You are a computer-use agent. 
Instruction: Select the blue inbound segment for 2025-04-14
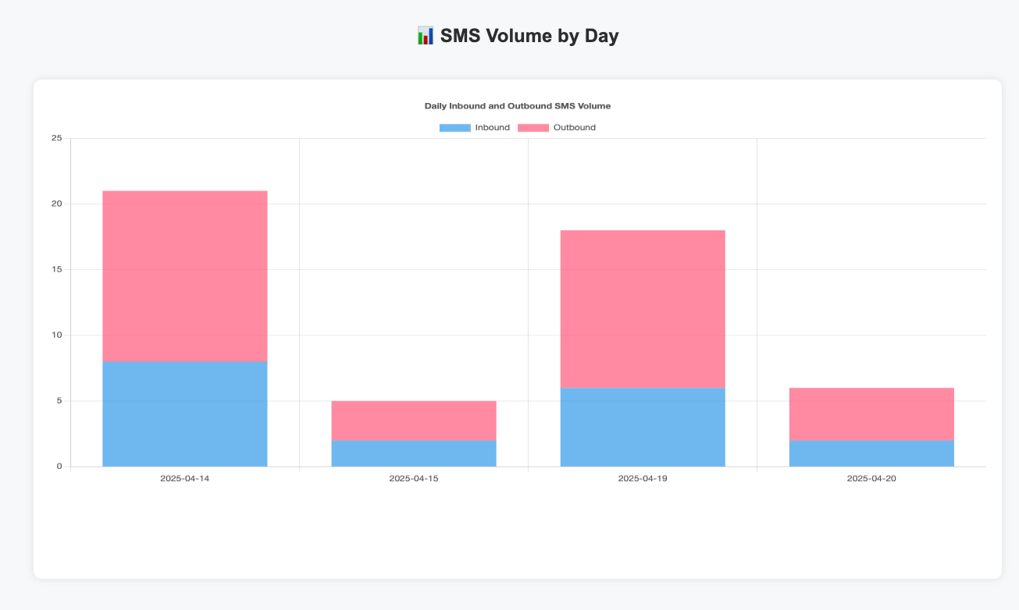(184, 413)
